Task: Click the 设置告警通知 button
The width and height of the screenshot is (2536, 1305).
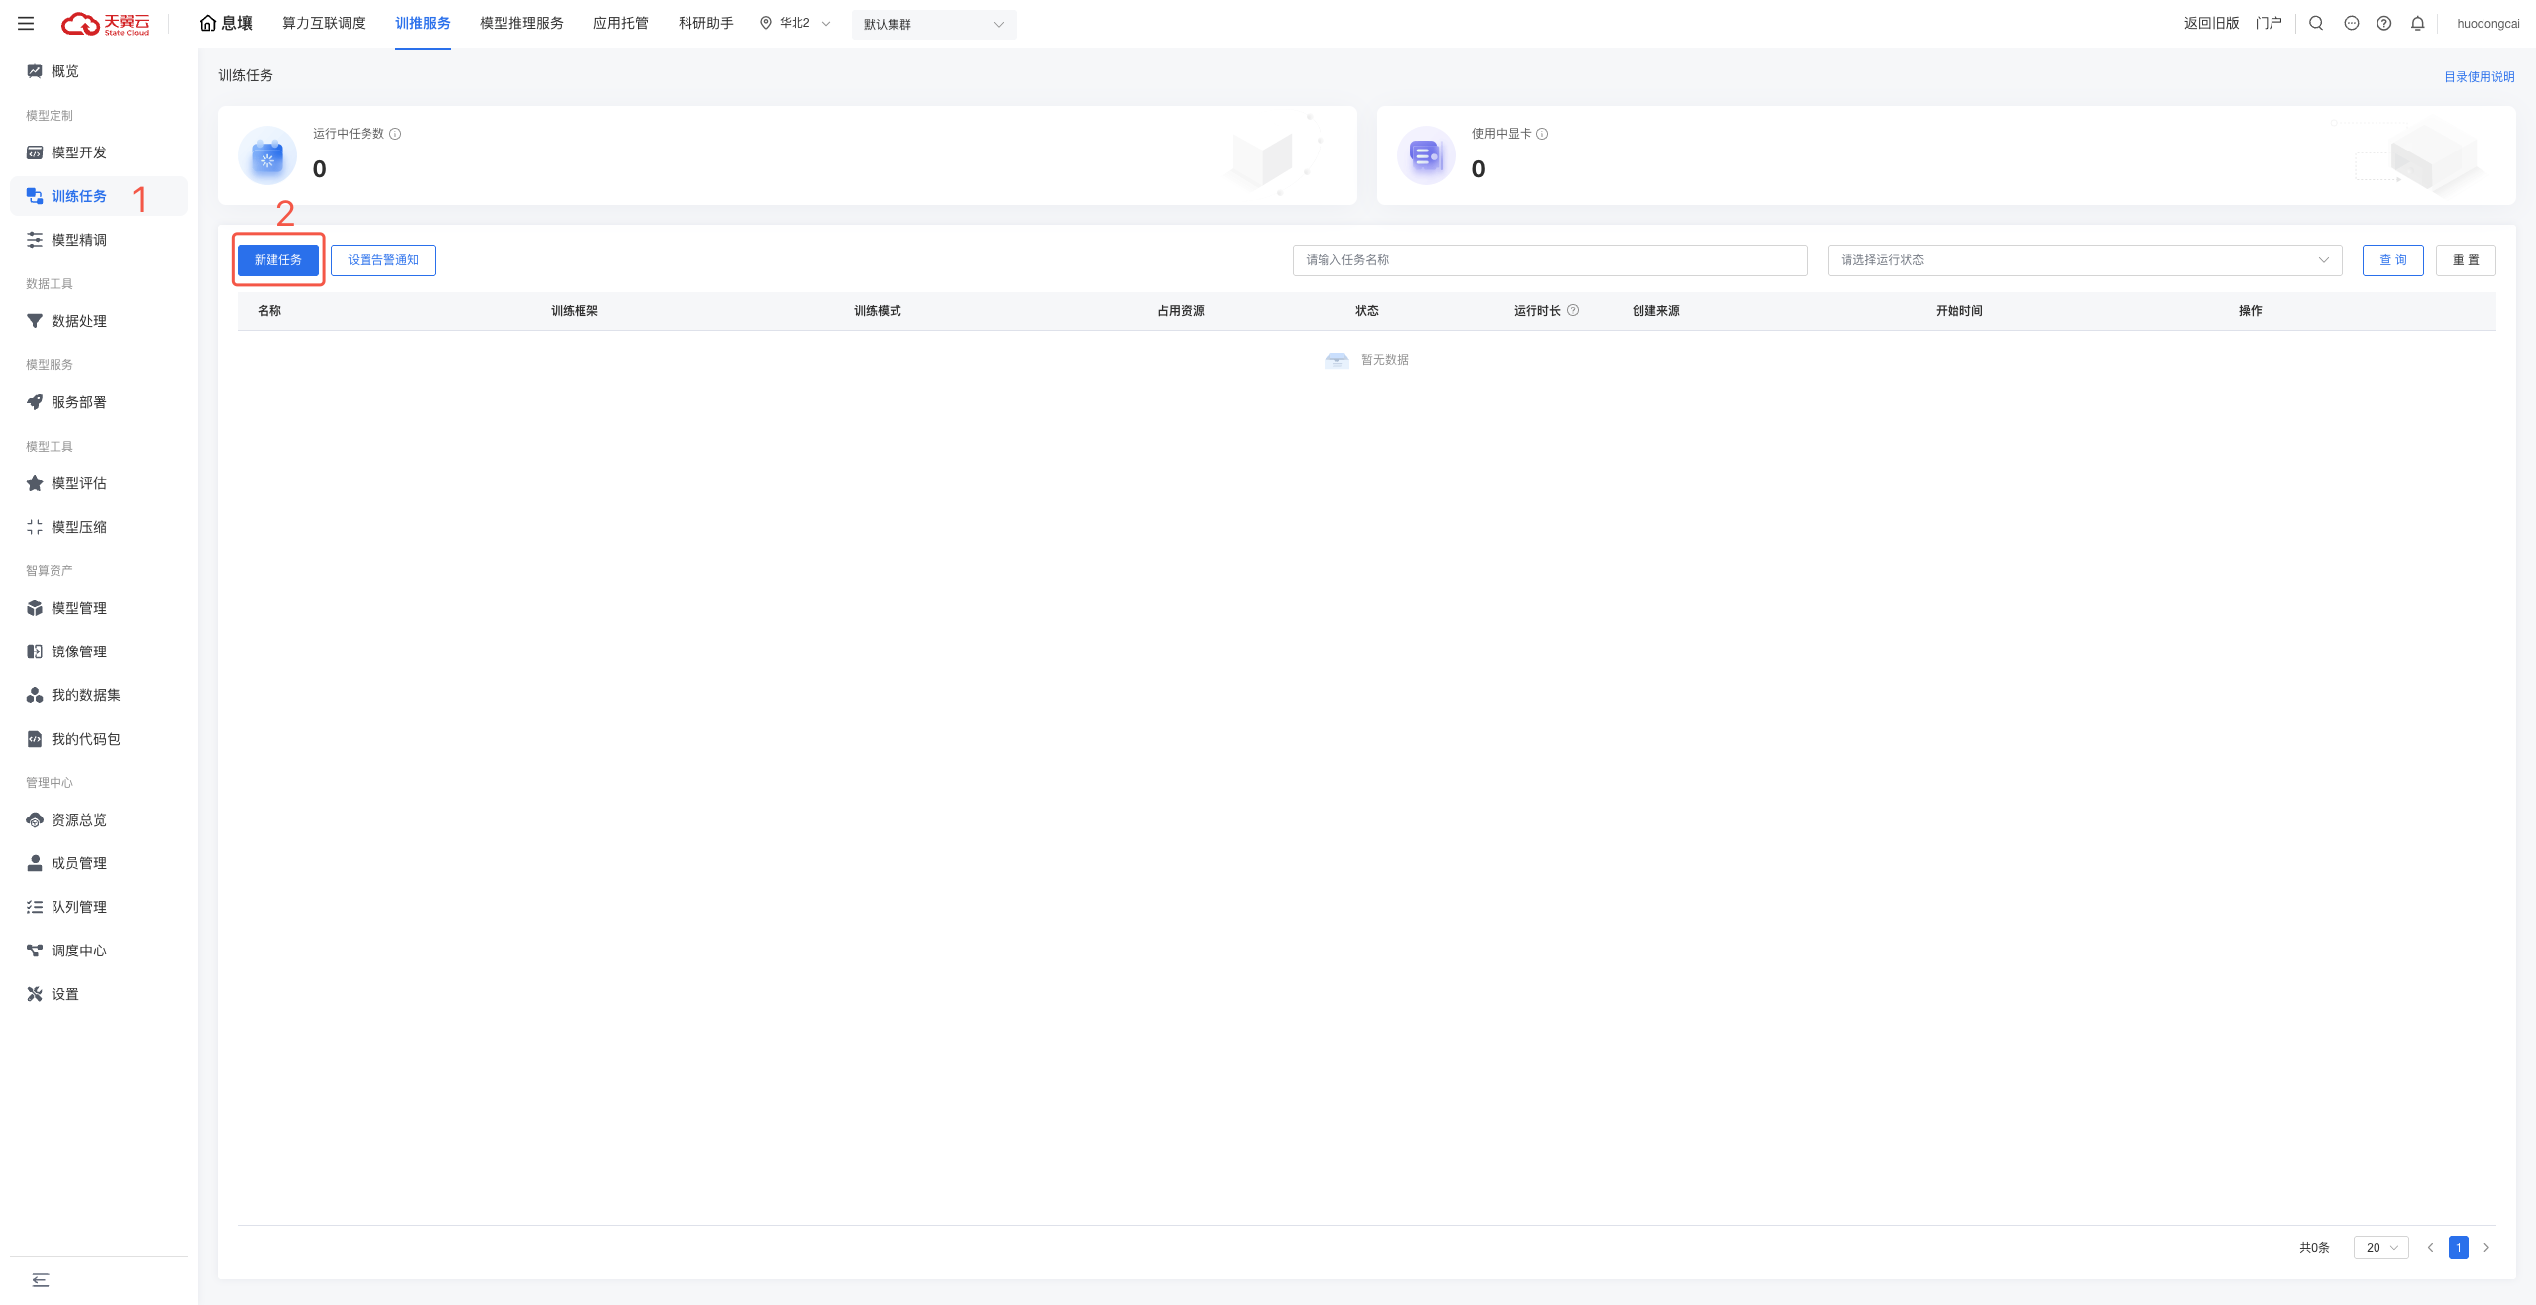Action: click(382, 260)
